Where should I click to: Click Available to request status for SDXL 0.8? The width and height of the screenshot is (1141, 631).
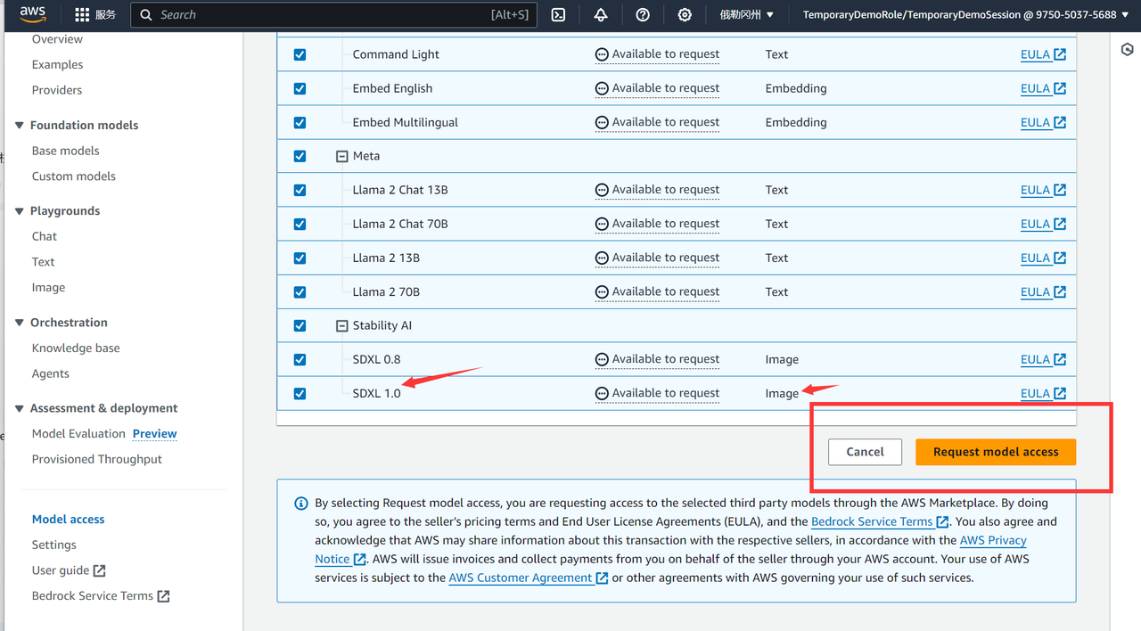[657, 360]
